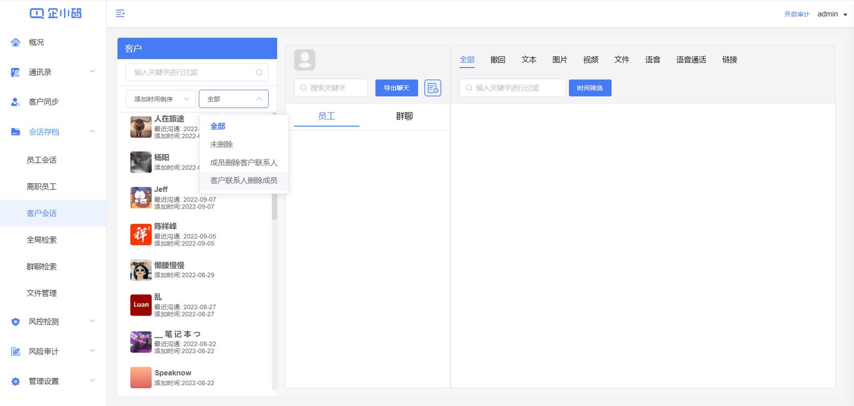
Task: Go to 离职员工 menu item
Action: click(x=53, y=187)
